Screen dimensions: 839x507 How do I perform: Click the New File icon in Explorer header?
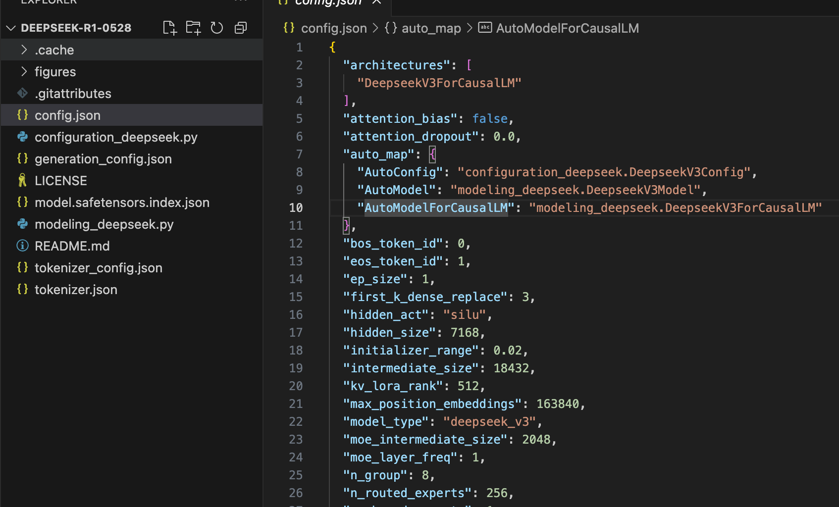pyautogui.click(x=169, y=28)
